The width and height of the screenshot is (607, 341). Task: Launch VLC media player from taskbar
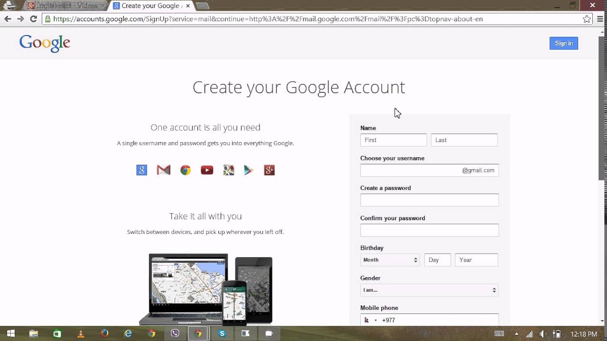(x=81, y=333)
